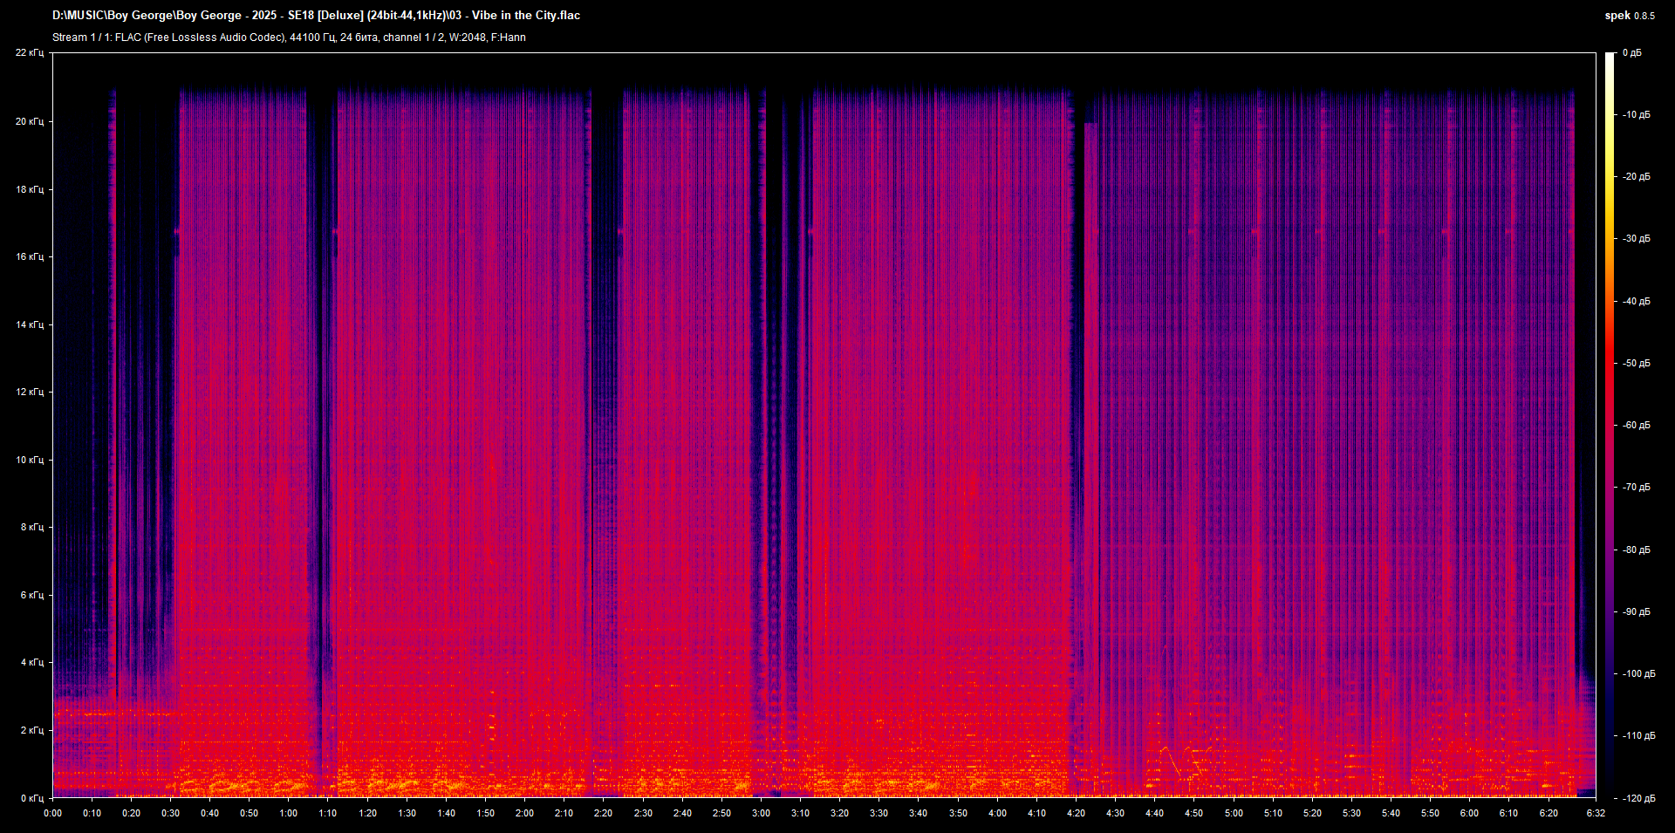Select the 12 кГц frequency axis label
This screenshot has height=833, width=1675.
tap(30, 392)
